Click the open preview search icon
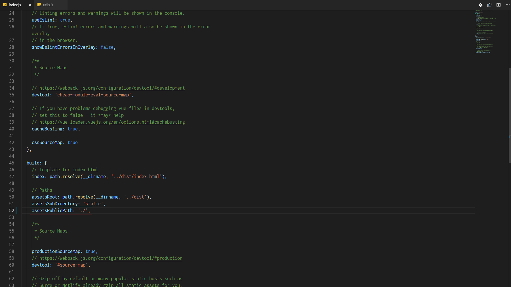The image size is (511, 287). coord(489,5)
